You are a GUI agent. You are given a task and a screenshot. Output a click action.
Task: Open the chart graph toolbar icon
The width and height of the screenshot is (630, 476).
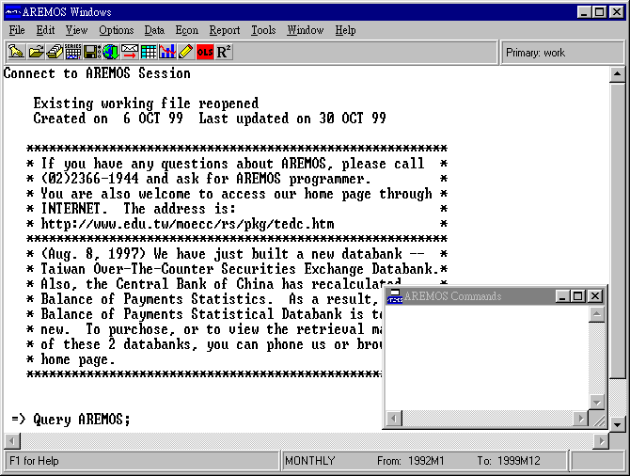pos(167,52)
